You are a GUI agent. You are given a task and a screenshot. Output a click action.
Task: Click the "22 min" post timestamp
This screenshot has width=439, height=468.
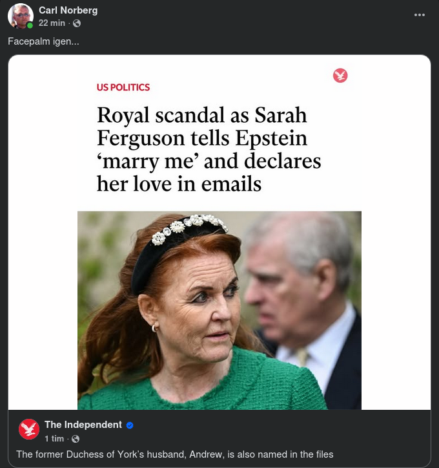coord(52,23)
